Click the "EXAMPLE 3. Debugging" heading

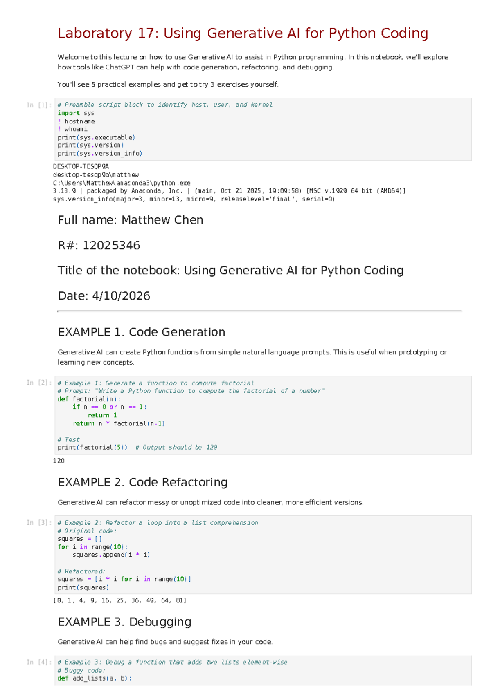click(x=125, y=622)
